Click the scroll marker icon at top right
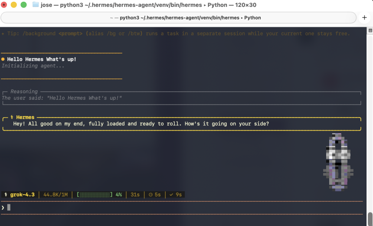 tap(370, 30)
